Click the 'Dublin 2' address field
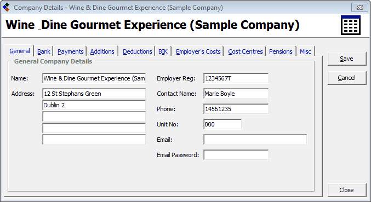This screenshot has width=371, height=202. pos(94,105)
